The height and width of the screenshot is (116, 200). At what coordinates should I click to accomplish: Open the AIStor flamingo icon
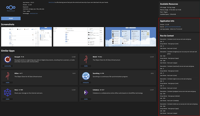(8, 76)
